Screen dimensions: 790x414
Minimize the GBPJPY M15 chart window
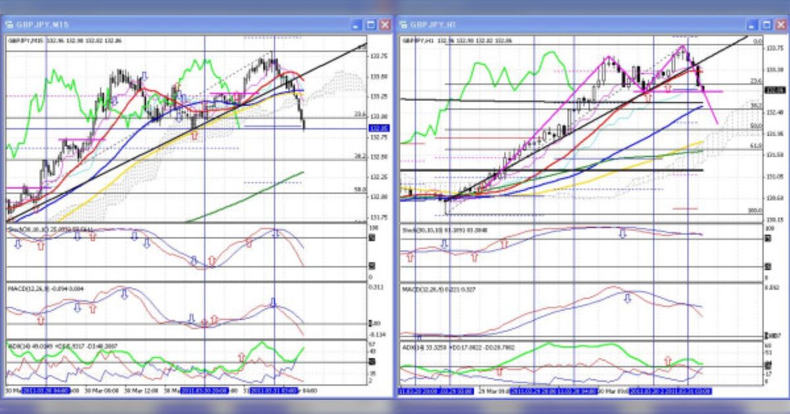pyautogui.click(x=356, y=25)
